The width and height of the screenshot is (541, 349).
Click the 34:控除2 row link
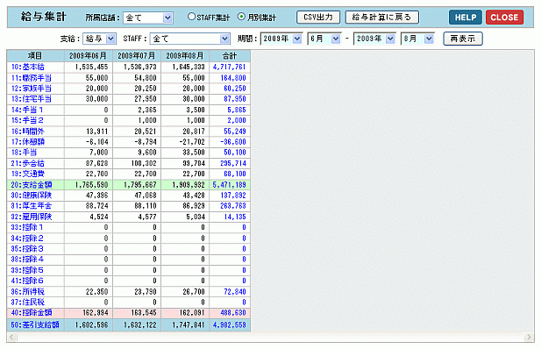pos(27,239)
